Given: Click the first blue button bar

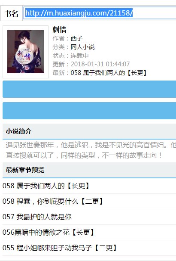Looking at the screenshot, I should click(89, 89).
